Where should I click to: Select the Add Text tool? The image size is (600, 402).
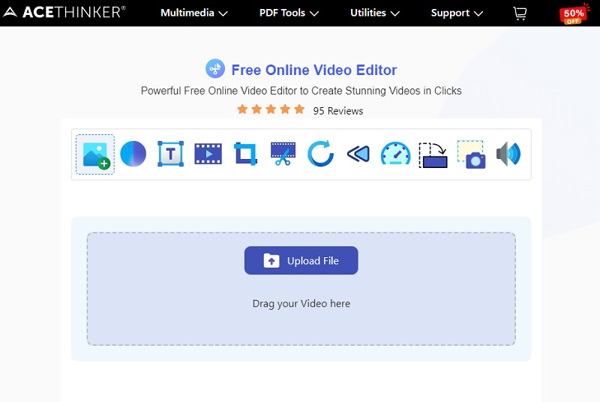pos(171,154)
